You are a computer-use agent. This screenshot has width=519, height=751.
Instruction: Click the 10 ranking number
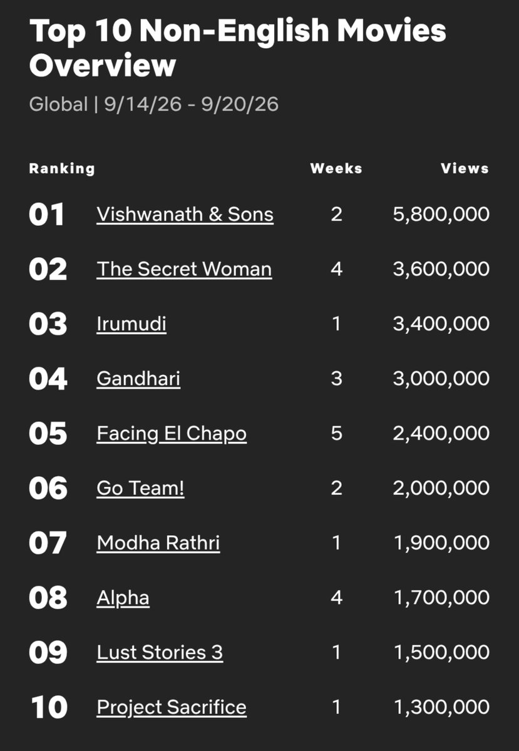coord(49,707)
